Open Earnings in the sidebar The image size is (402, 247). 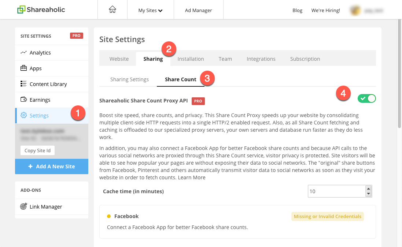[x=52, y=100]
